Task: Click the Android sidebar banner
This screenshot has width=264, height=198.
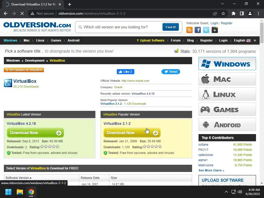Action: [227, 125]
